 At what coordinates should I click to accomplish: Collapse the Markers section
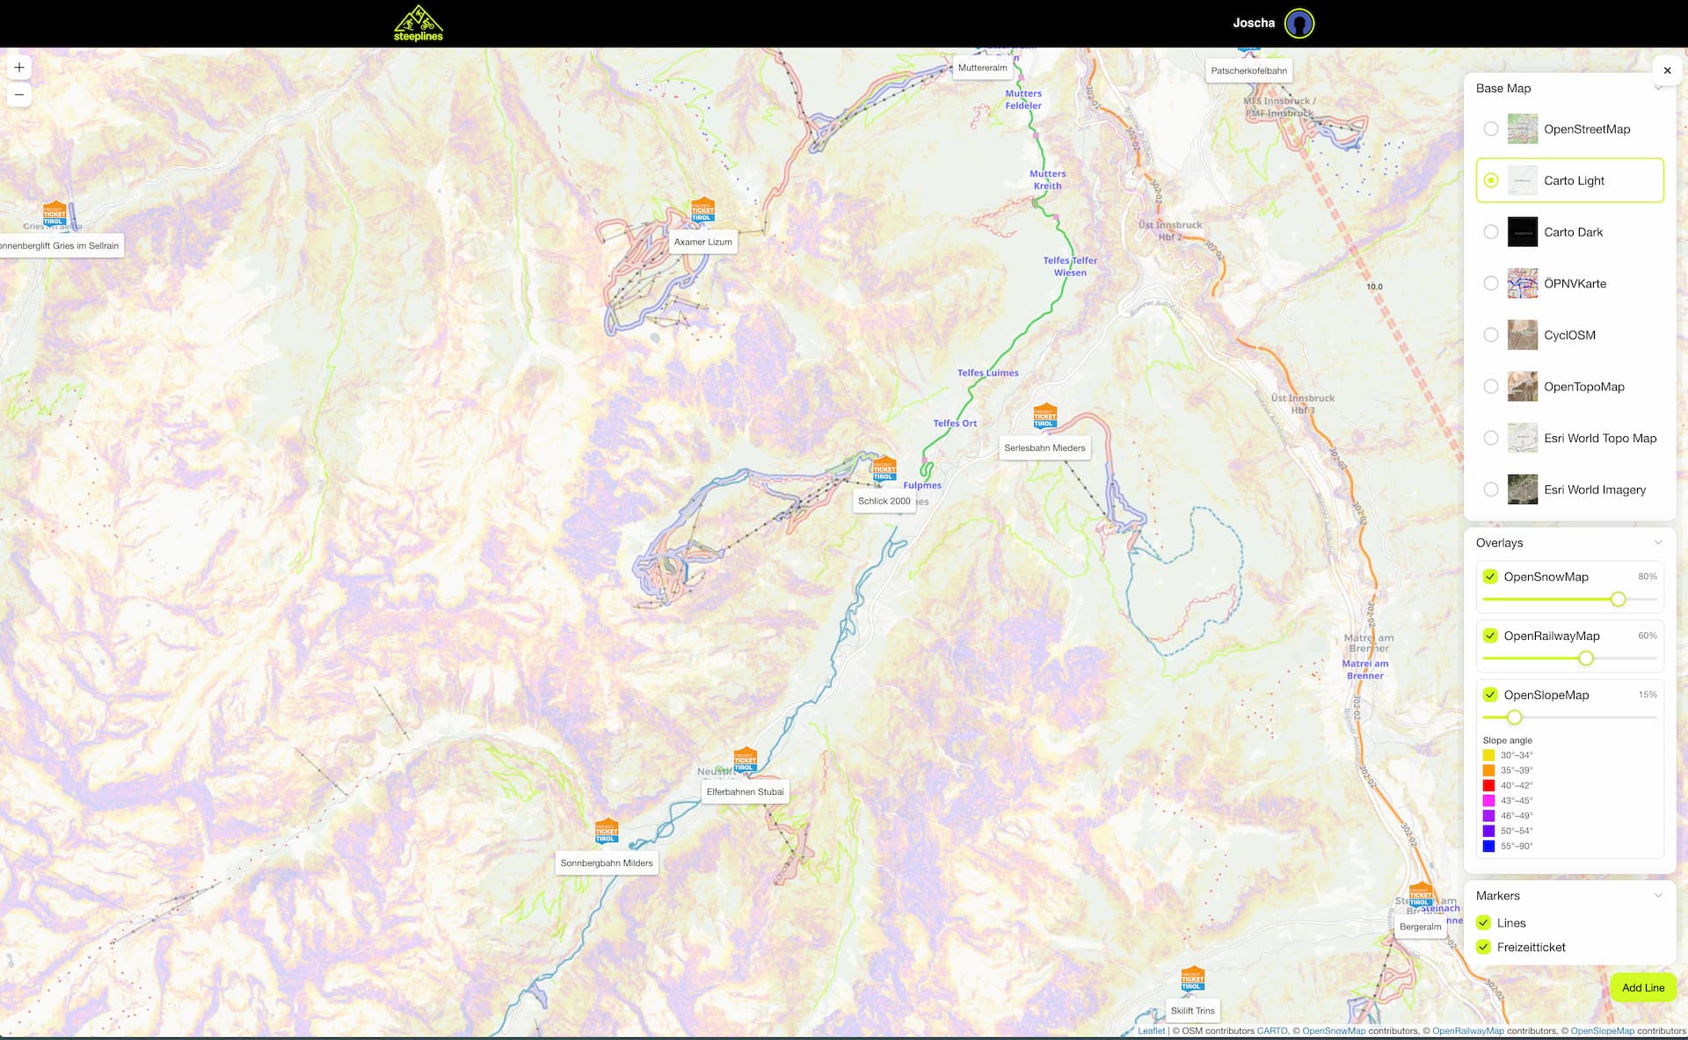(1658, 896)
